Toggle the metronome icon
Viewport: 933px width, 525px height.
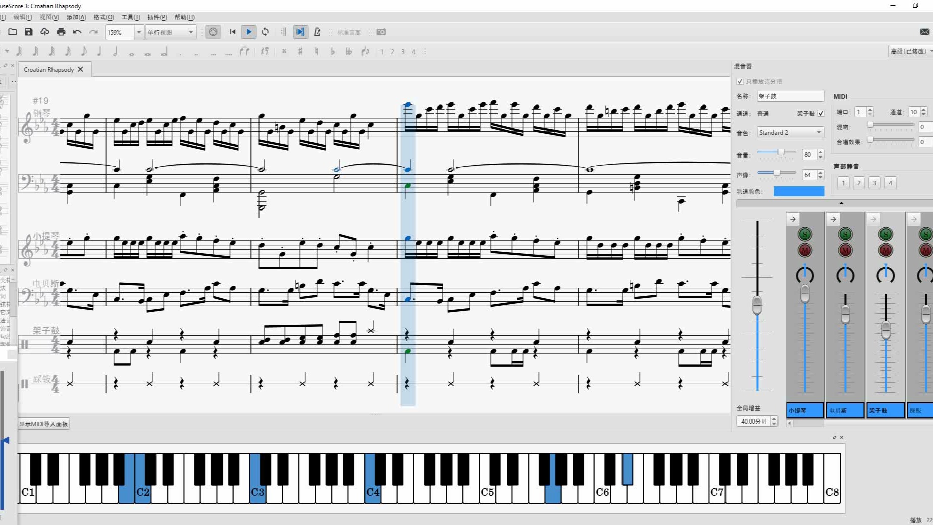pyautogui.click(x=317, y=32)
